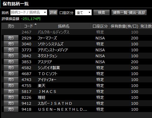Click 売り for ＪＭＡＣＳ 5817

(11, 91)
